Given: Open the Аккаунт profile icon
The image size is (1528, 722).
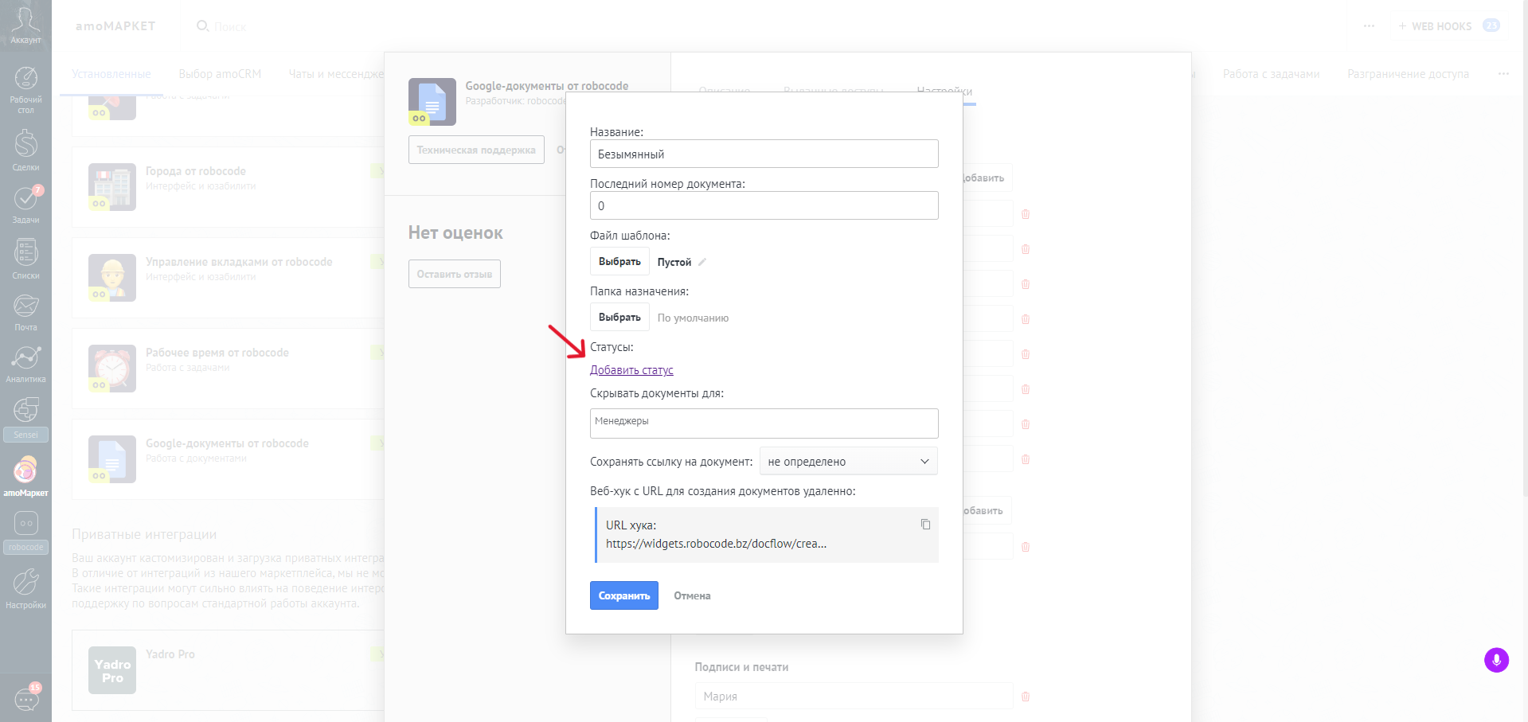Looking at the screenshot, I should [x=25, y=24].
